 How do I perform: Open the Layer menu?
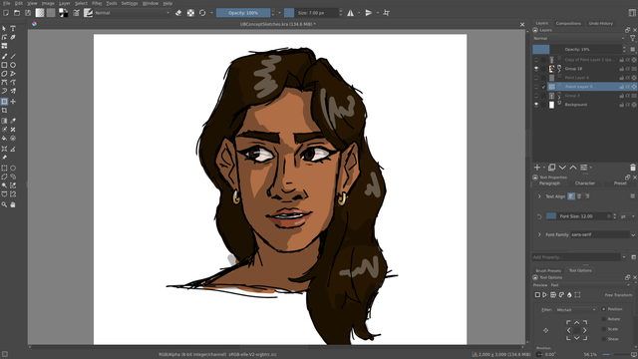coord(64,3)
